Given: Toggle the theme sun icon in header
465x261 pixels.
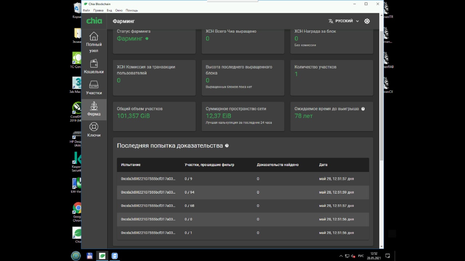Looking at the screenshot, I should click(x=367, y=21).
